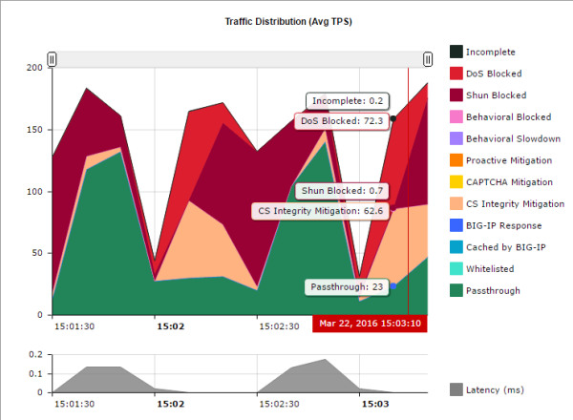Click the chart range scrollbar track

[x=239, y=59]
